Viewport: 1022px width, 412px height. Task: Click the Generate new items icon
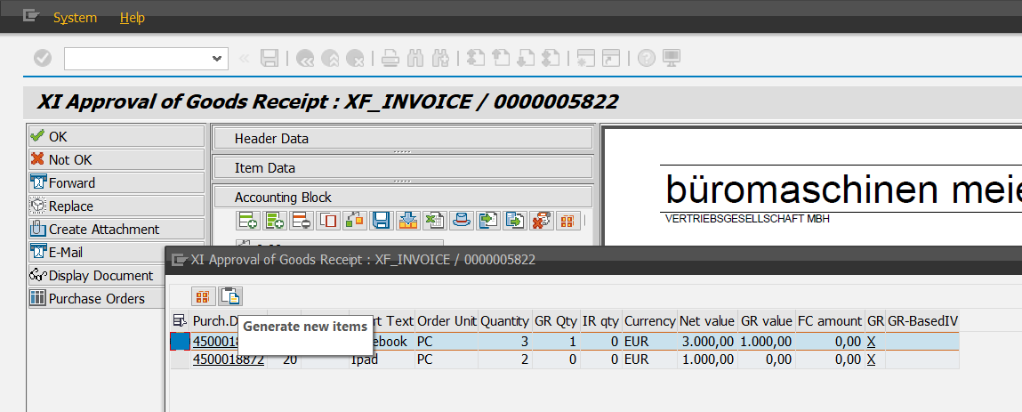point(230,296)
